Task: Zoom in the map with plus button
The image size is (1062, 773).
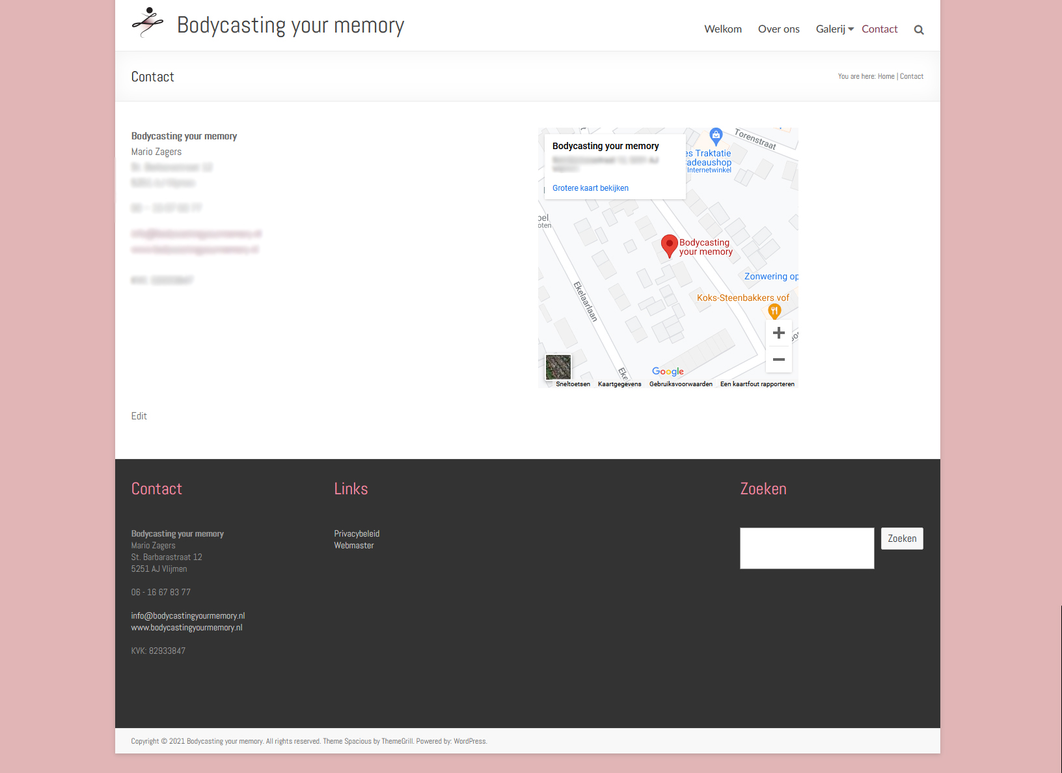Action: 778,333
